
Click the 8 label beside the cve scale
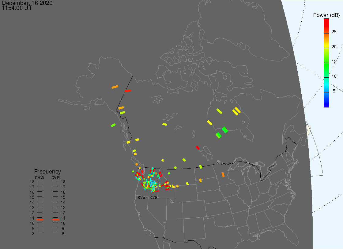point(63,234)
